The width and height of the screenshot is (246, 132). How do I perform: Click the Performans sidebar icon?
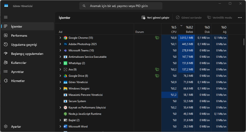(6, 35)
